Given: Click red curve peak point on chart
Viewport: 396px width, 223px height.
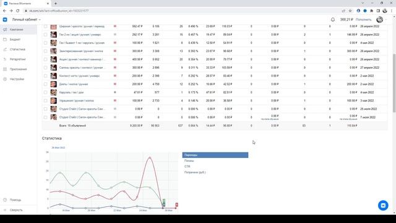Looking at the screenshot, I should pyautogui.click(x=150, y=157).
